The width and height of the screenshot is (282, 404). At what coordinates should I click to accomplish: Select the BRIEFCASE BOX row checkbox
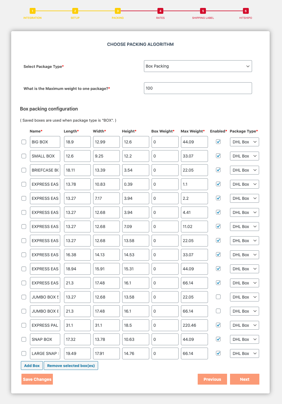[x=24, y=170]
